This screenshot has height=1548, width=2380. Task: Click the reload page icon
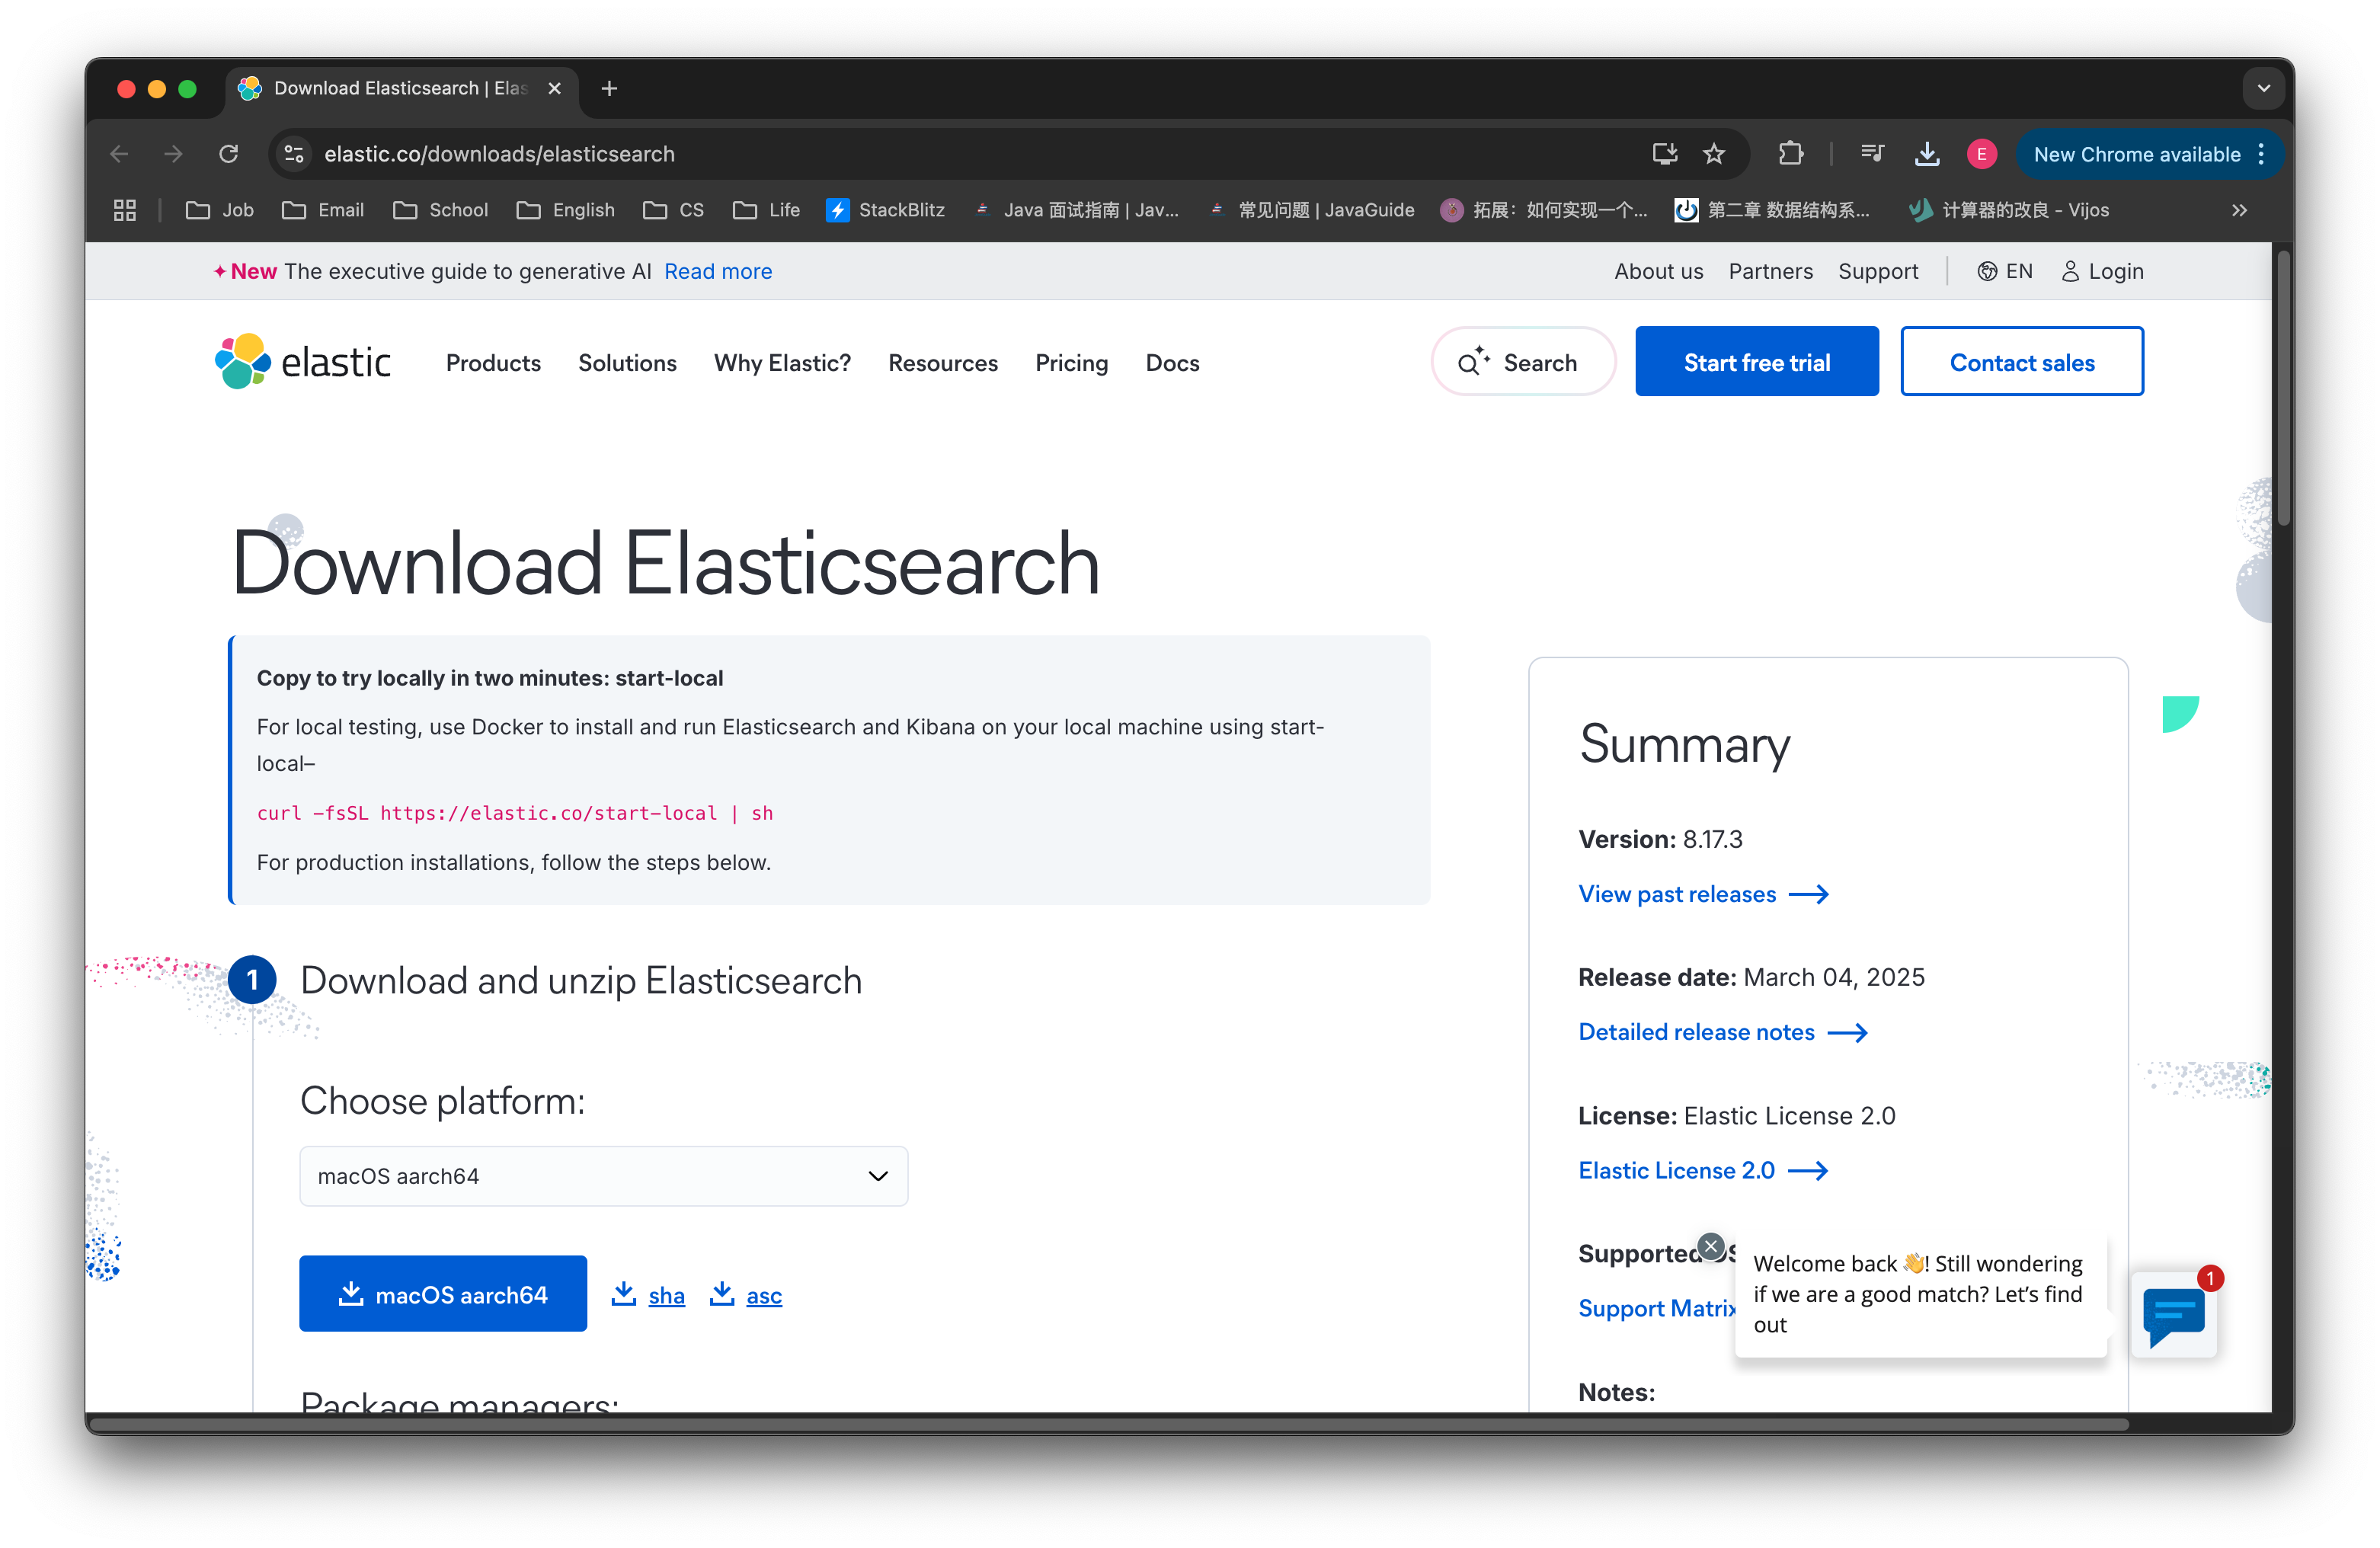(x=229, y=154)
